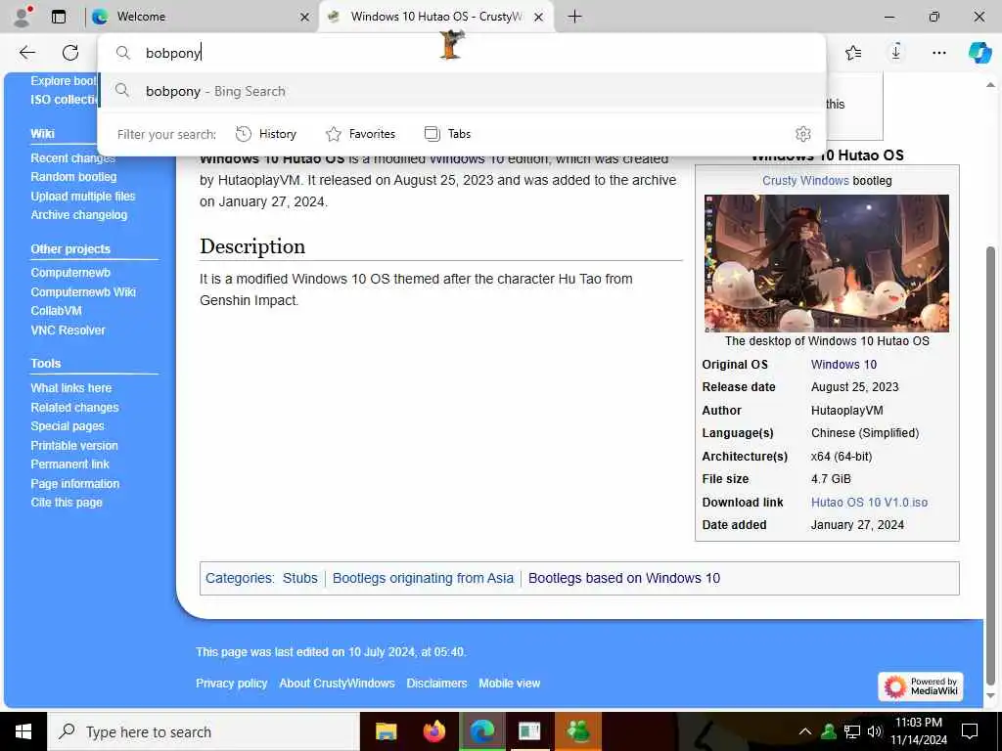This screenshot has height=751, width=1002.
Task: Open the Archive changelog link
Action: (x=78, y=215)
